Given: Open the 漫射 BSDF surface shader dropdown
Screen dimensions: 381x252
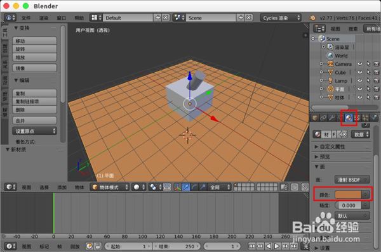Looking at the screenshot, I should click(352, 180).
